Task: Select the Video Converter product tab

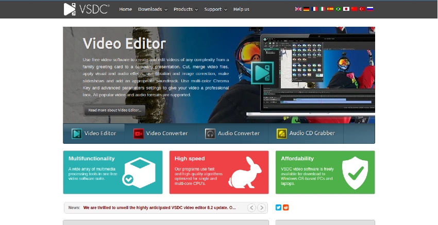Action: click(x=161, y=134)
